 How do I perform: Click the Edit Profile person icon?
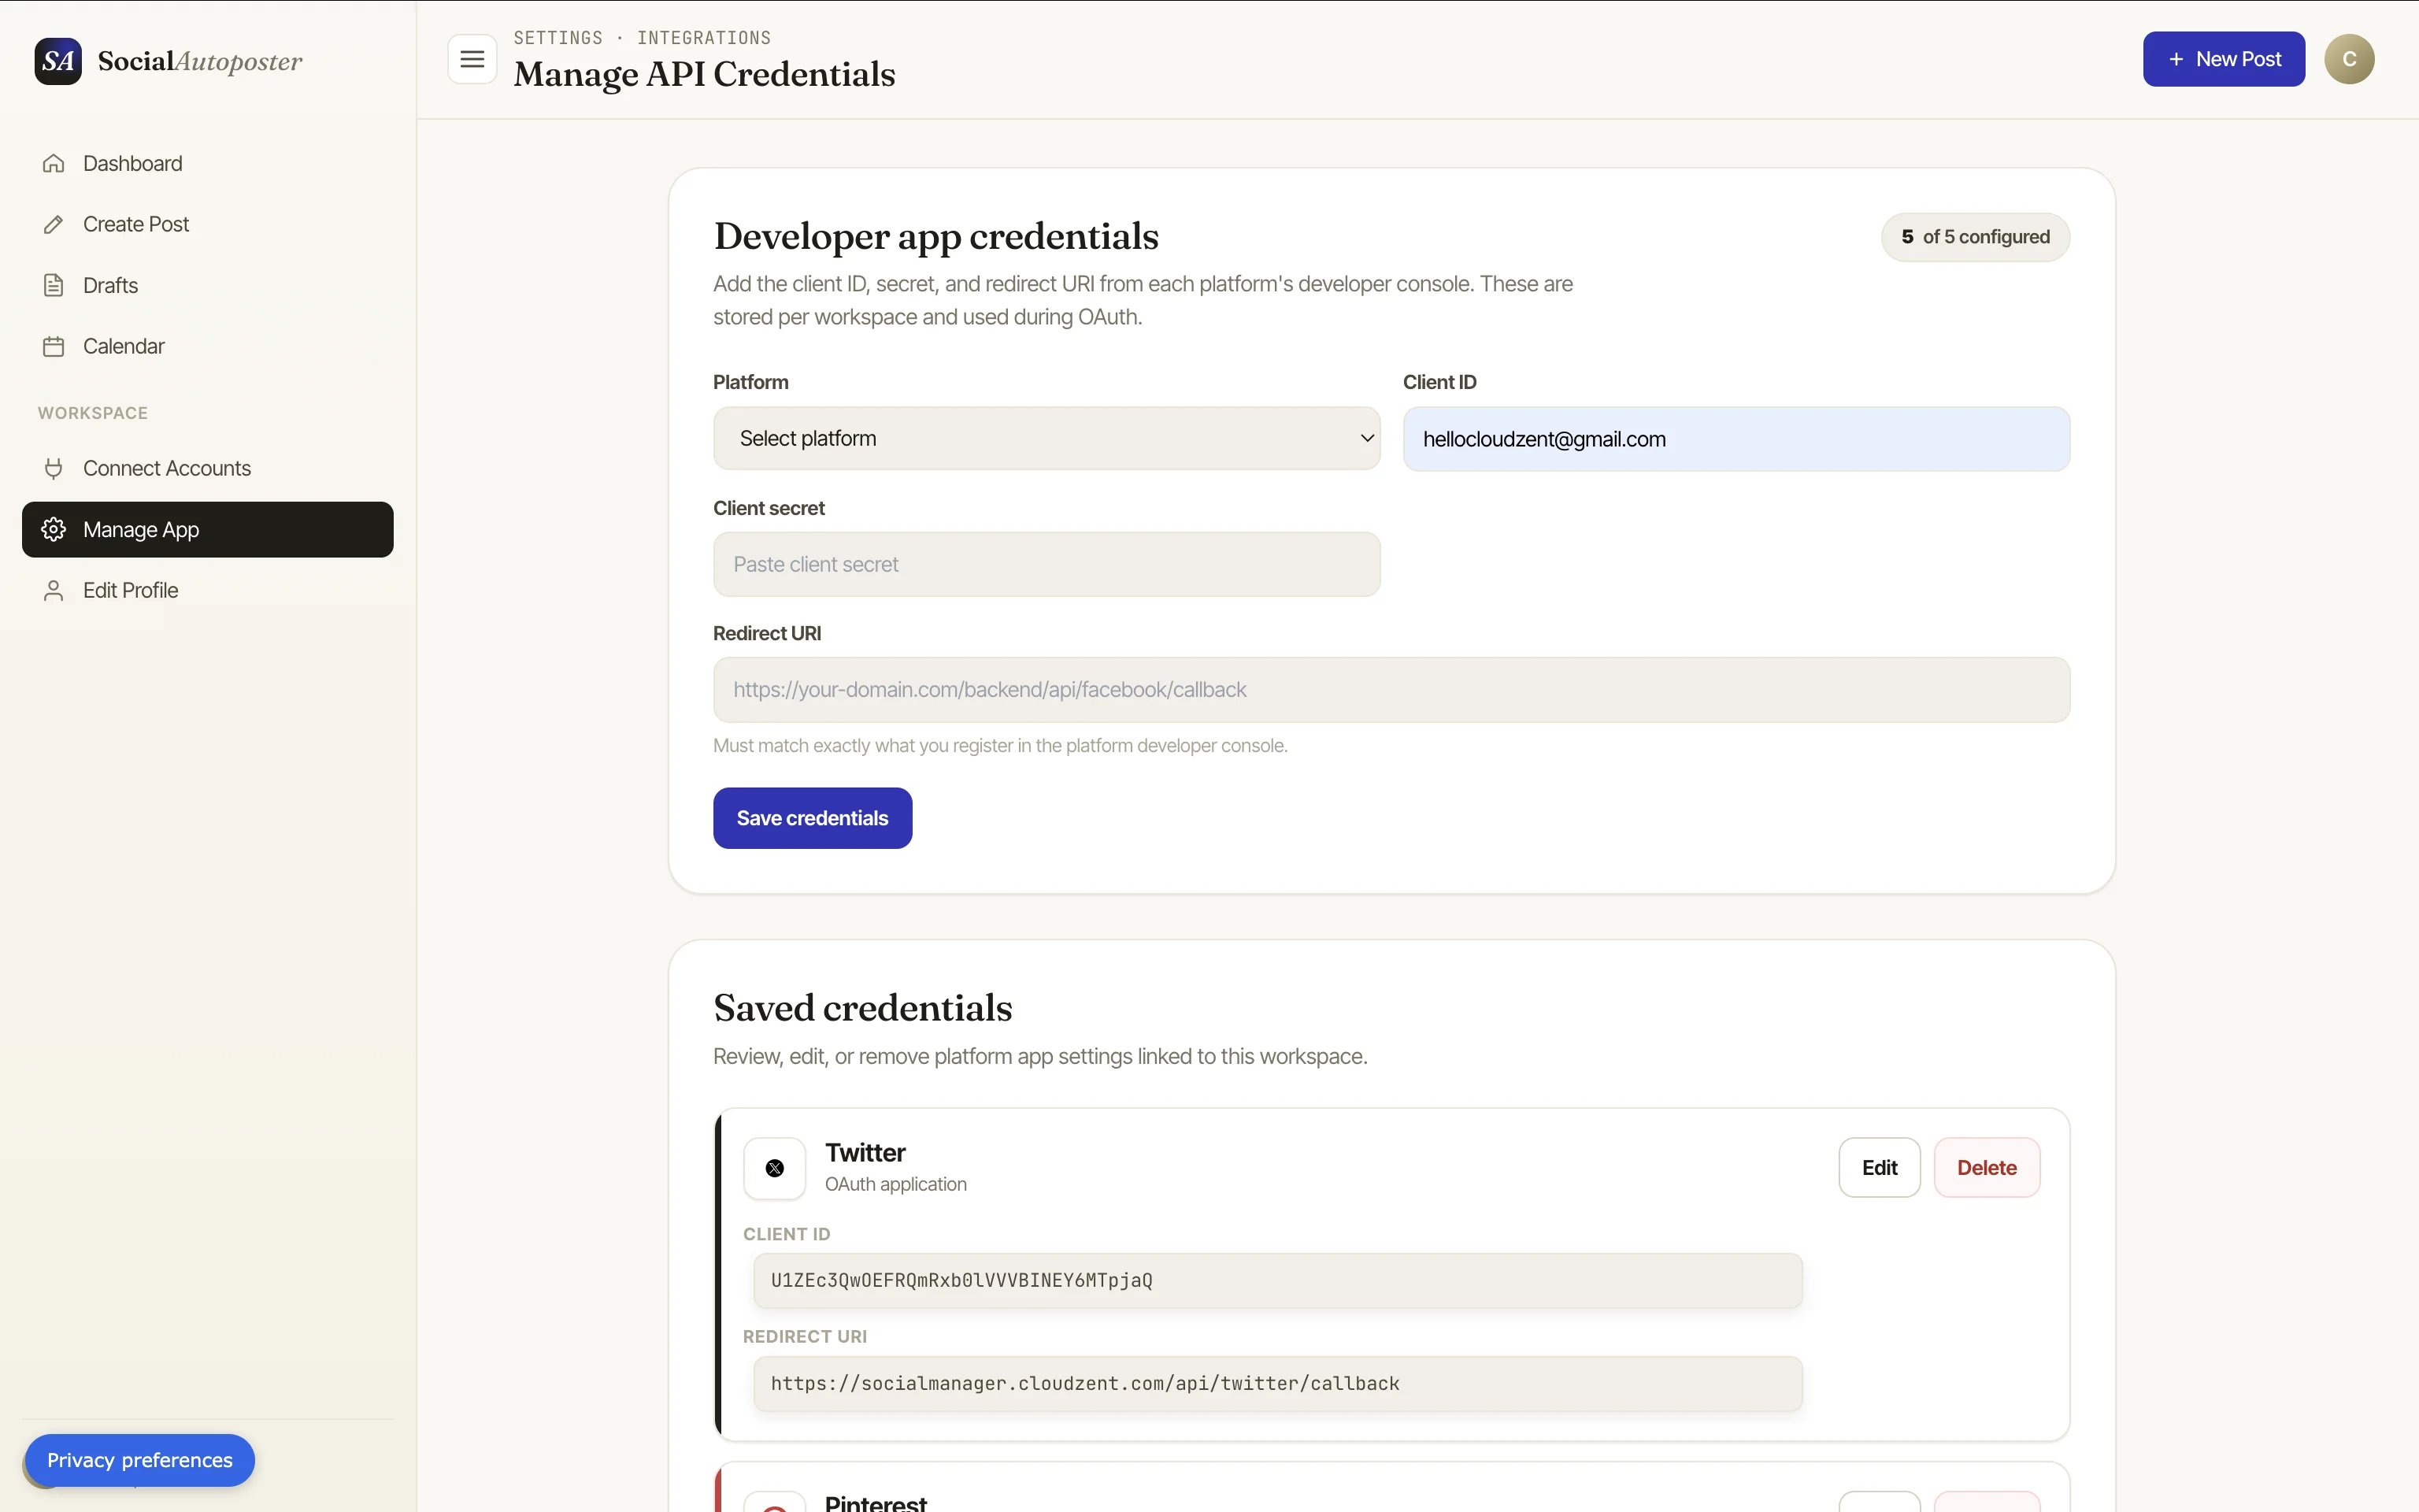click(54, 590)
